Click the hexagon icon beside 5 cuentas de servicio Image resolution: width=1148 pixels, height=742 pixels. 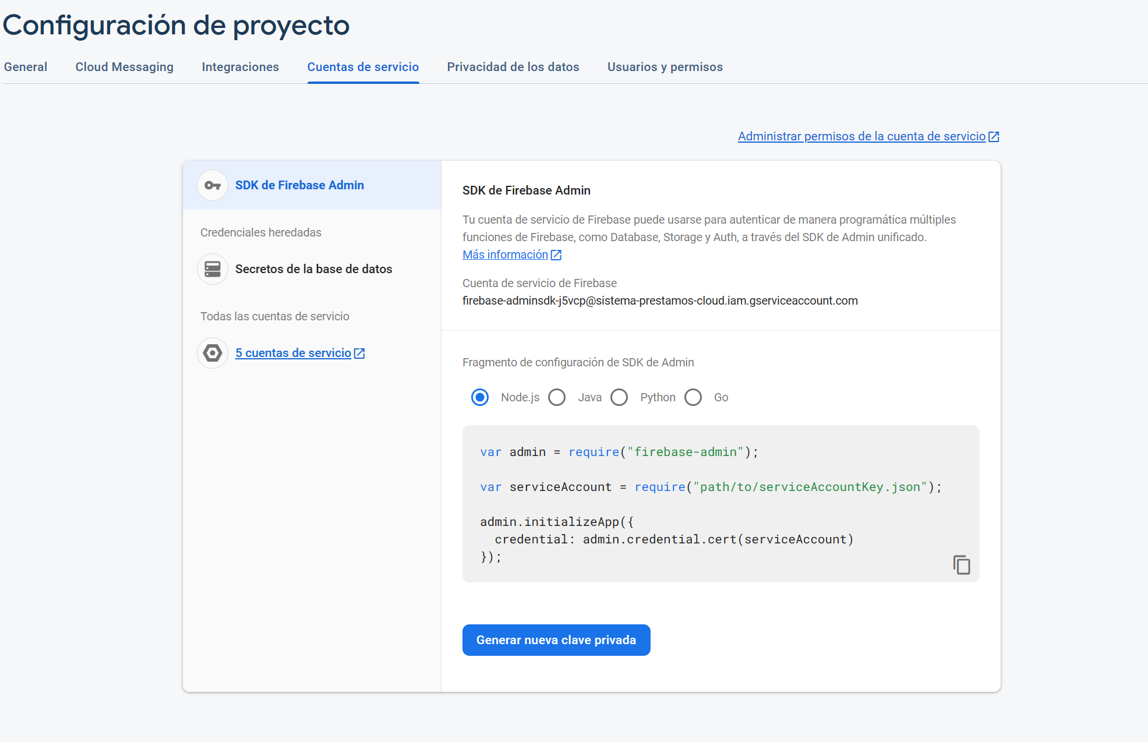coord(213,353)
